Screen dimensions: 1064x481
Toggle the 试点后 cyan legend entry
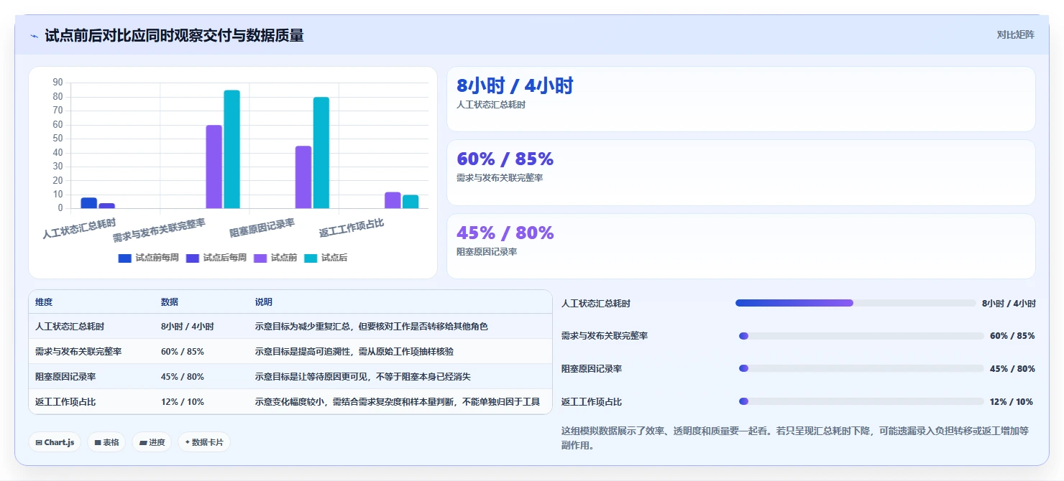tap(326, 258)
